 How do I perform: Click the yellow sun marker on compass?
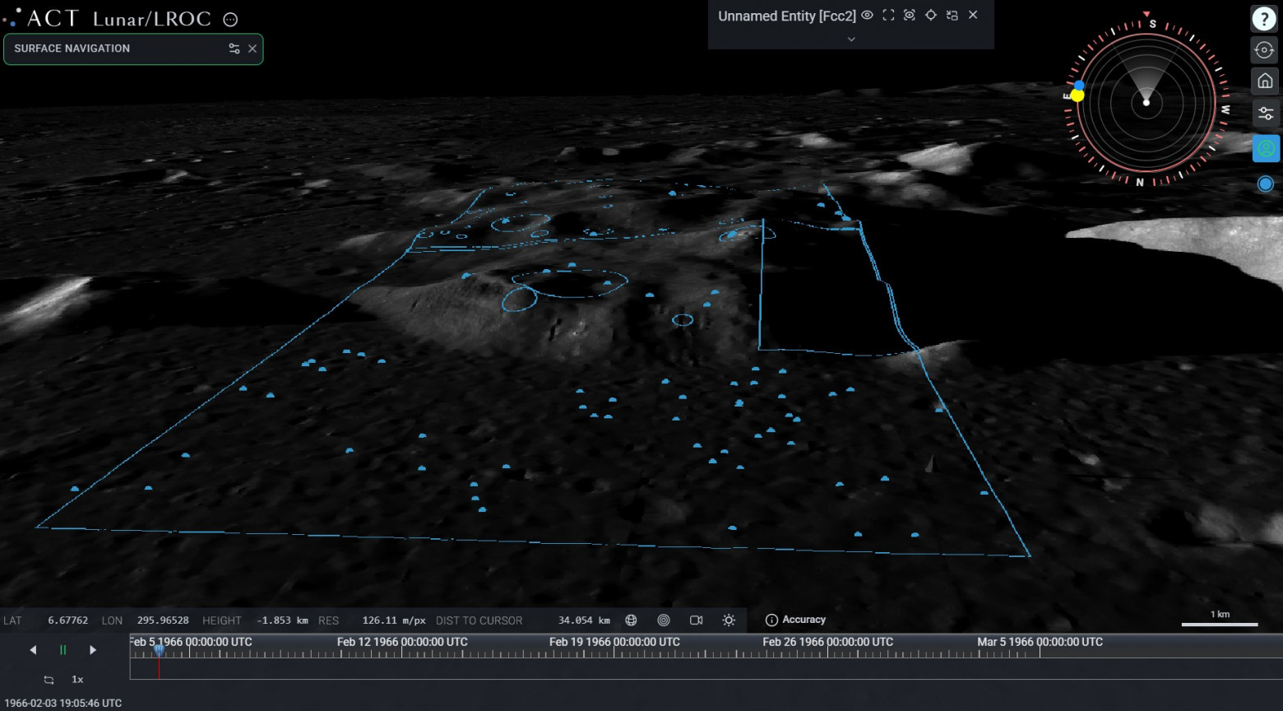[x=1077, y=95]
